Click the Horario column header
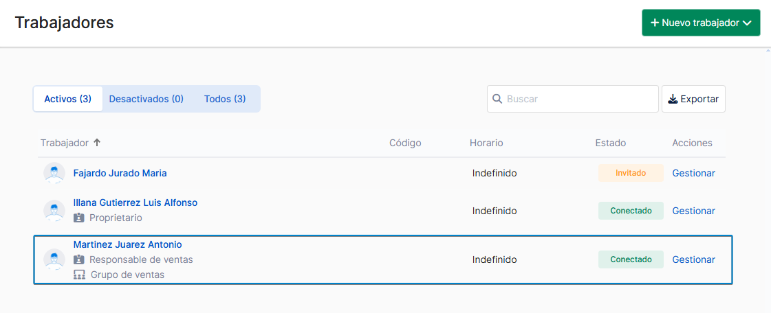This screenshot has width=771, height=313. pos(486,143)
